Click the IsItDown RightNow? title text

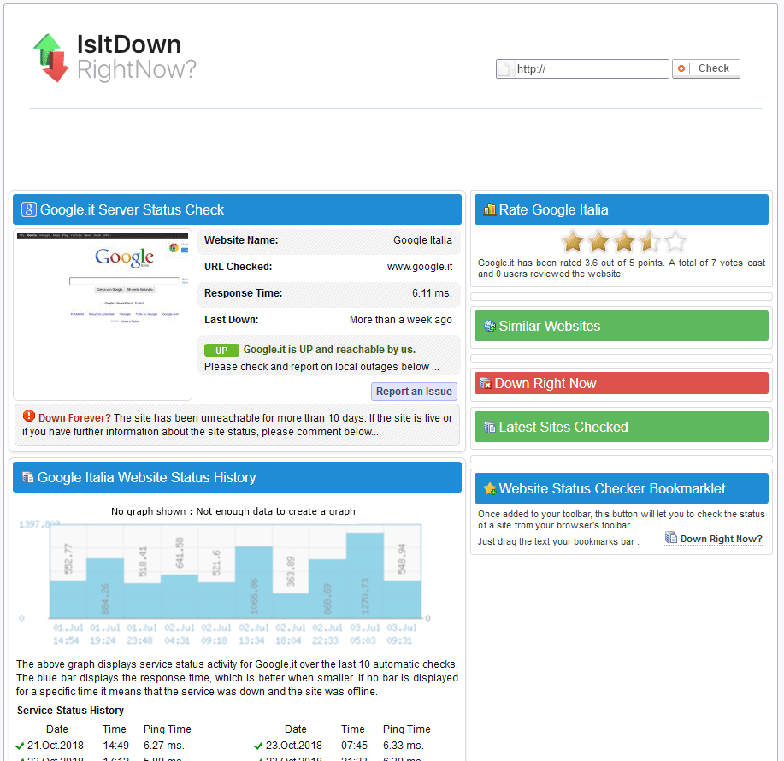click(x=135, y=57)
